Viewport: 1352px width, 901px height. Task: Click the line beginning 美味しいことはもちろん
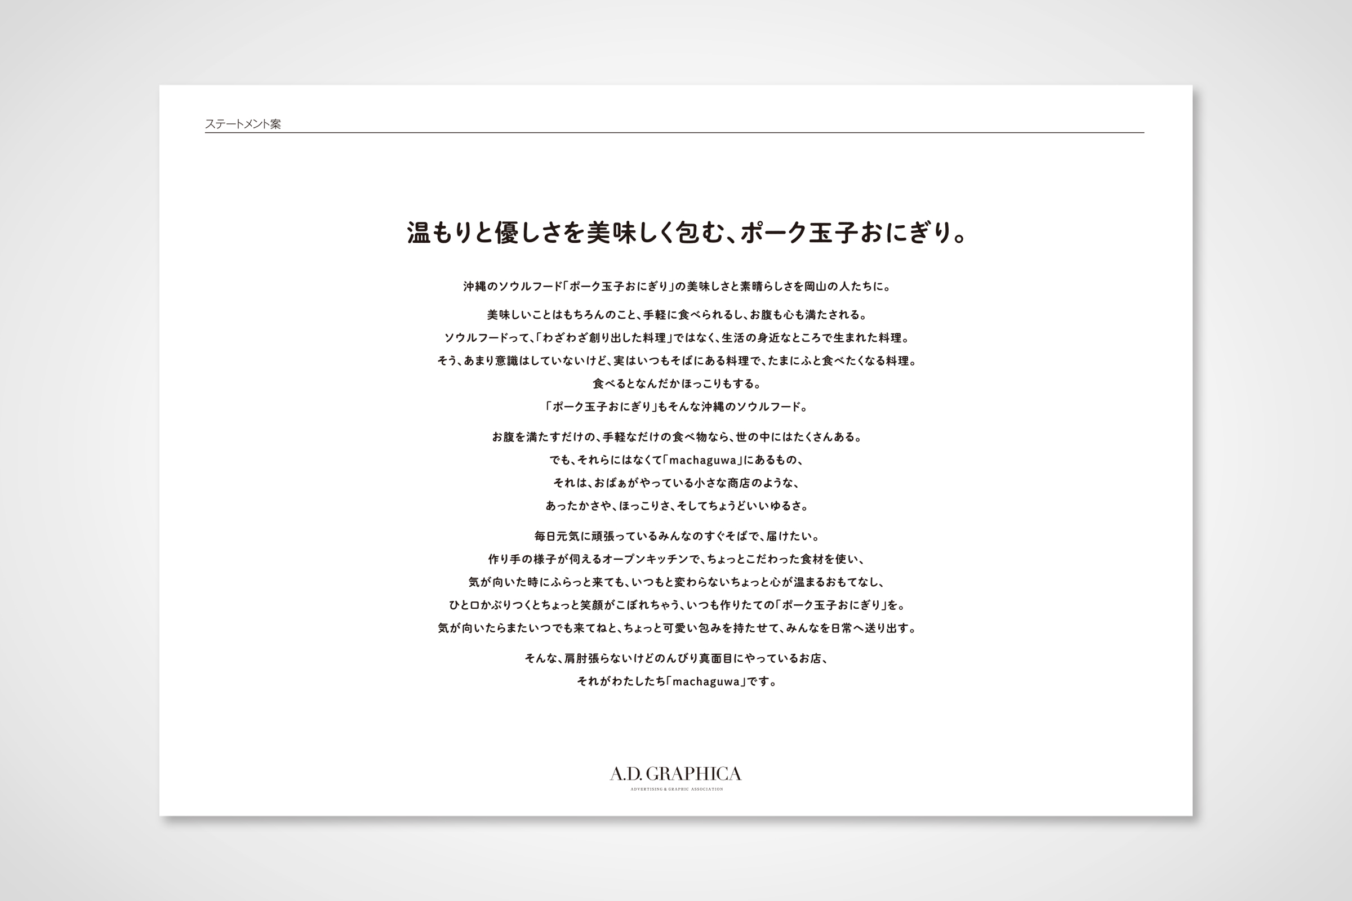677,315
